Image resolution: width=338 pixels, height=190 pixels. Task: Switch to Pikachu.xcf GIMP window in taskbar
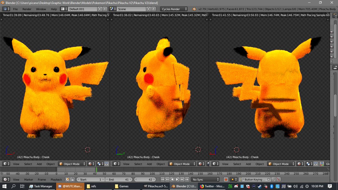pos(155,186)
